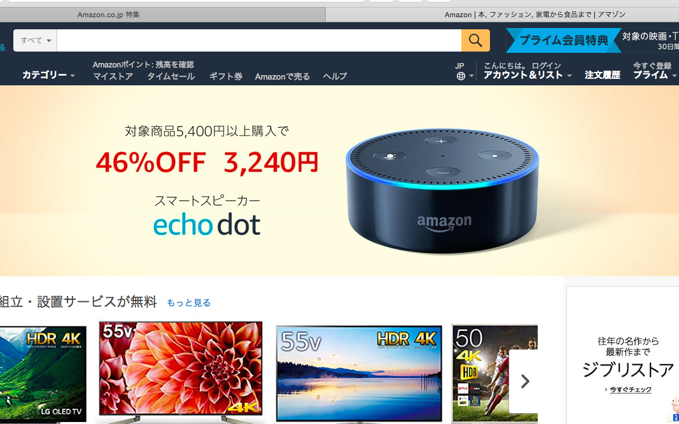Open the プライム dropdown menu
Screen dimensions: 679x424
654,75
